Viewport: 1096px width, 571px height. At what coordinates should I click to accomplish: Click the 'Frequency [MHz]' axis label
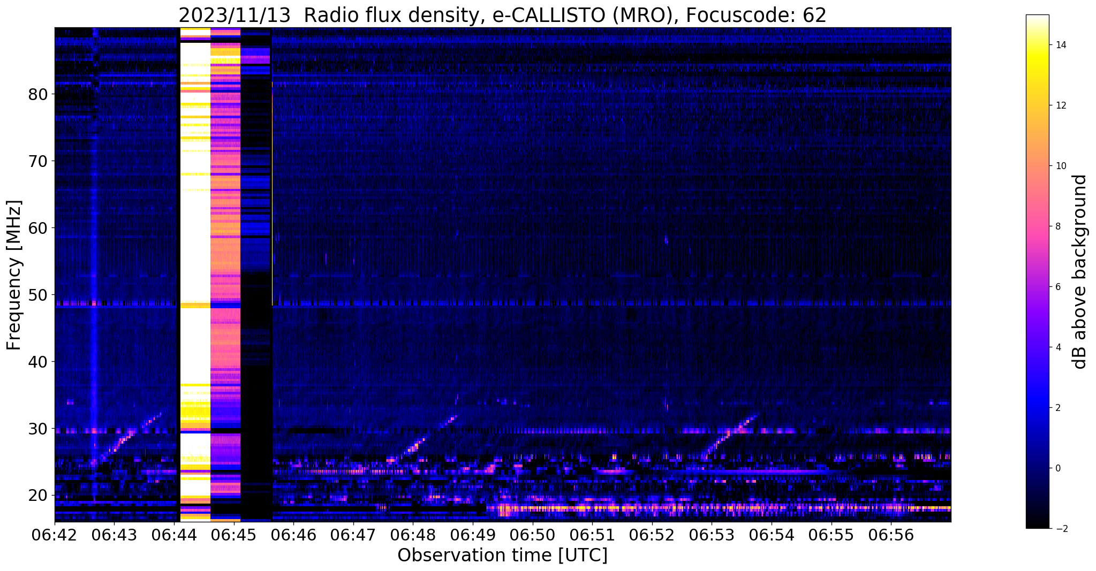tap(14, 275)
